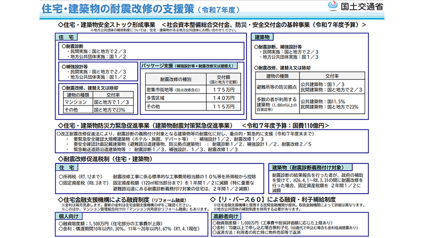Screen dimensions: 424x238
Task: Click the '建築物(耐震診断義務付け対象)' label
Action: coord(311,168)
